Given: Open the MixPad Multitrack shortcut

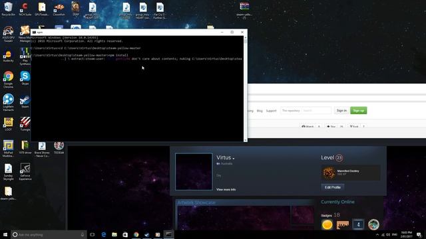Looking at the screenshot, I should (8, 148).
